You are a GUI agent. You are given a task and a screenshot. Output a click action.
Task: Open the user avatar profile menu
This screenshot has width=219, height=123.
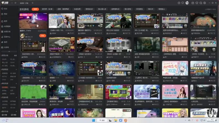coord(187,3)
